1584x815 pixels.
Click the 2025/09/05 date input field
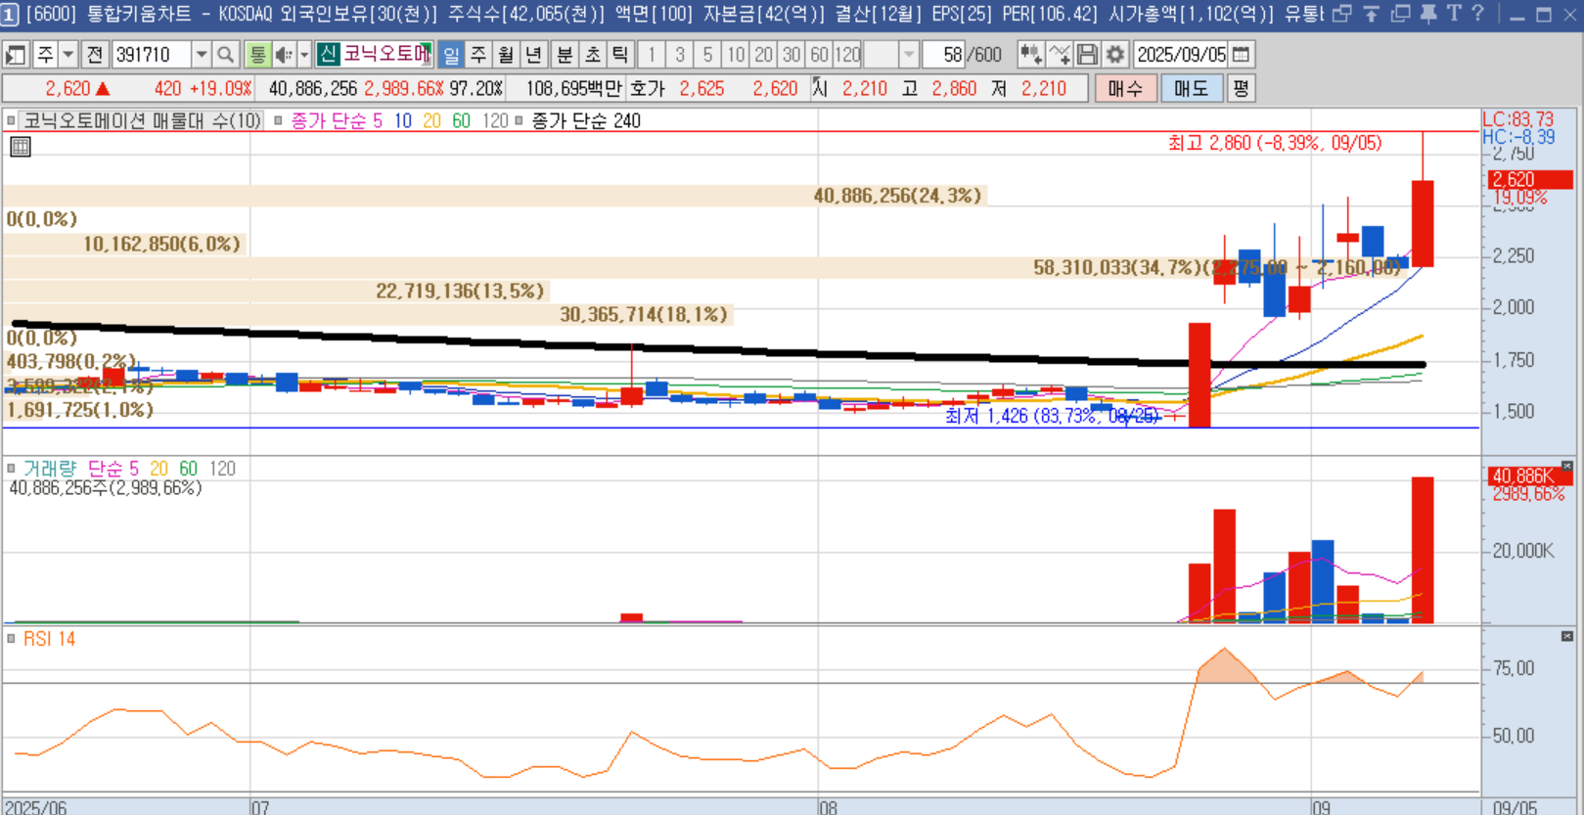1181,55
